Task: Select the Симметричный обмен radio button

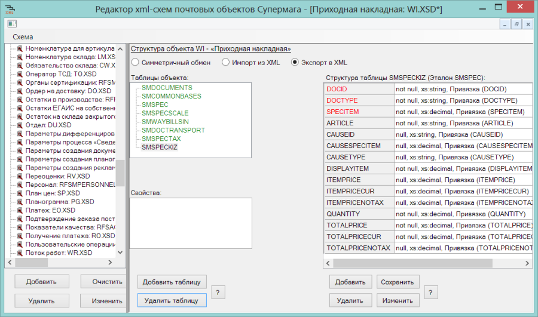Action: [135, 62]
